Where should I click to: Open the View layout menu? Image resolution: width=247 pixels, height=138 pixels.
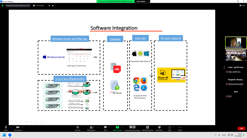tap(242, 6)
